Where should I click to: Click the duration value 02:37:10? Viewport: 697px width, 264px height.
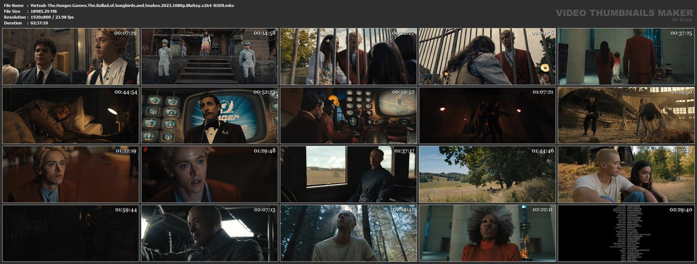click(39, 23)
